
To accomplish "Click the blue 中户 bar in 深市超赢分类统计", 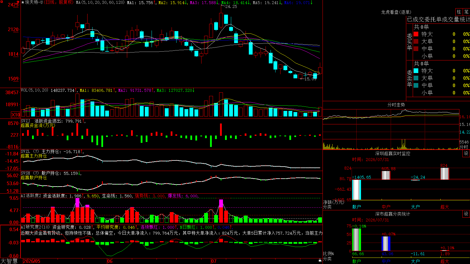I will (386, 244).
